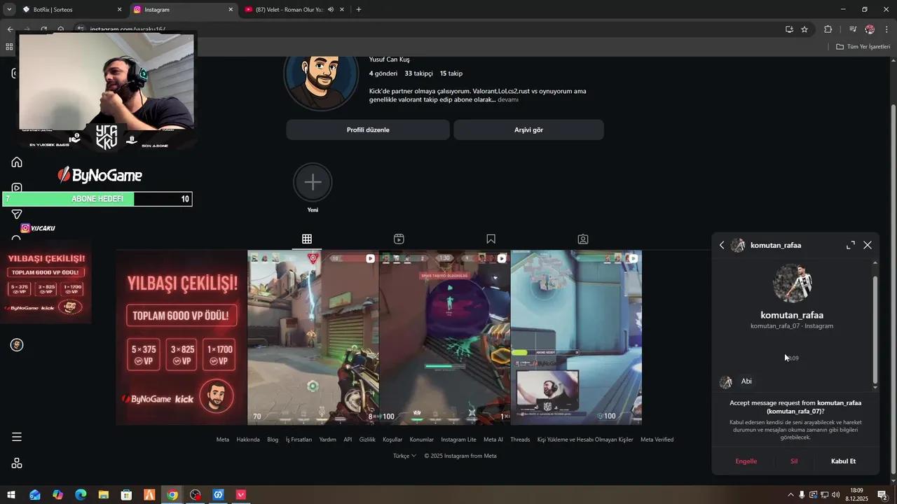Open volume control in system tray
Image resolution: width=897 pixels, height=504 pixels.
(x=835, y=495)
